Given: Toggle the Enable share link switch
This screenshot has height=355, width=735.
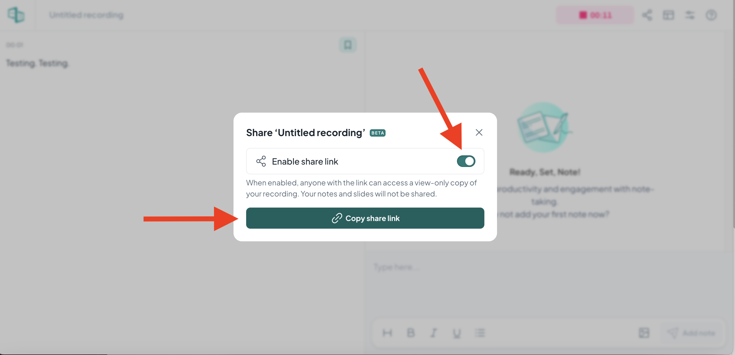Looking at the screenshot, I should (466, 161).
